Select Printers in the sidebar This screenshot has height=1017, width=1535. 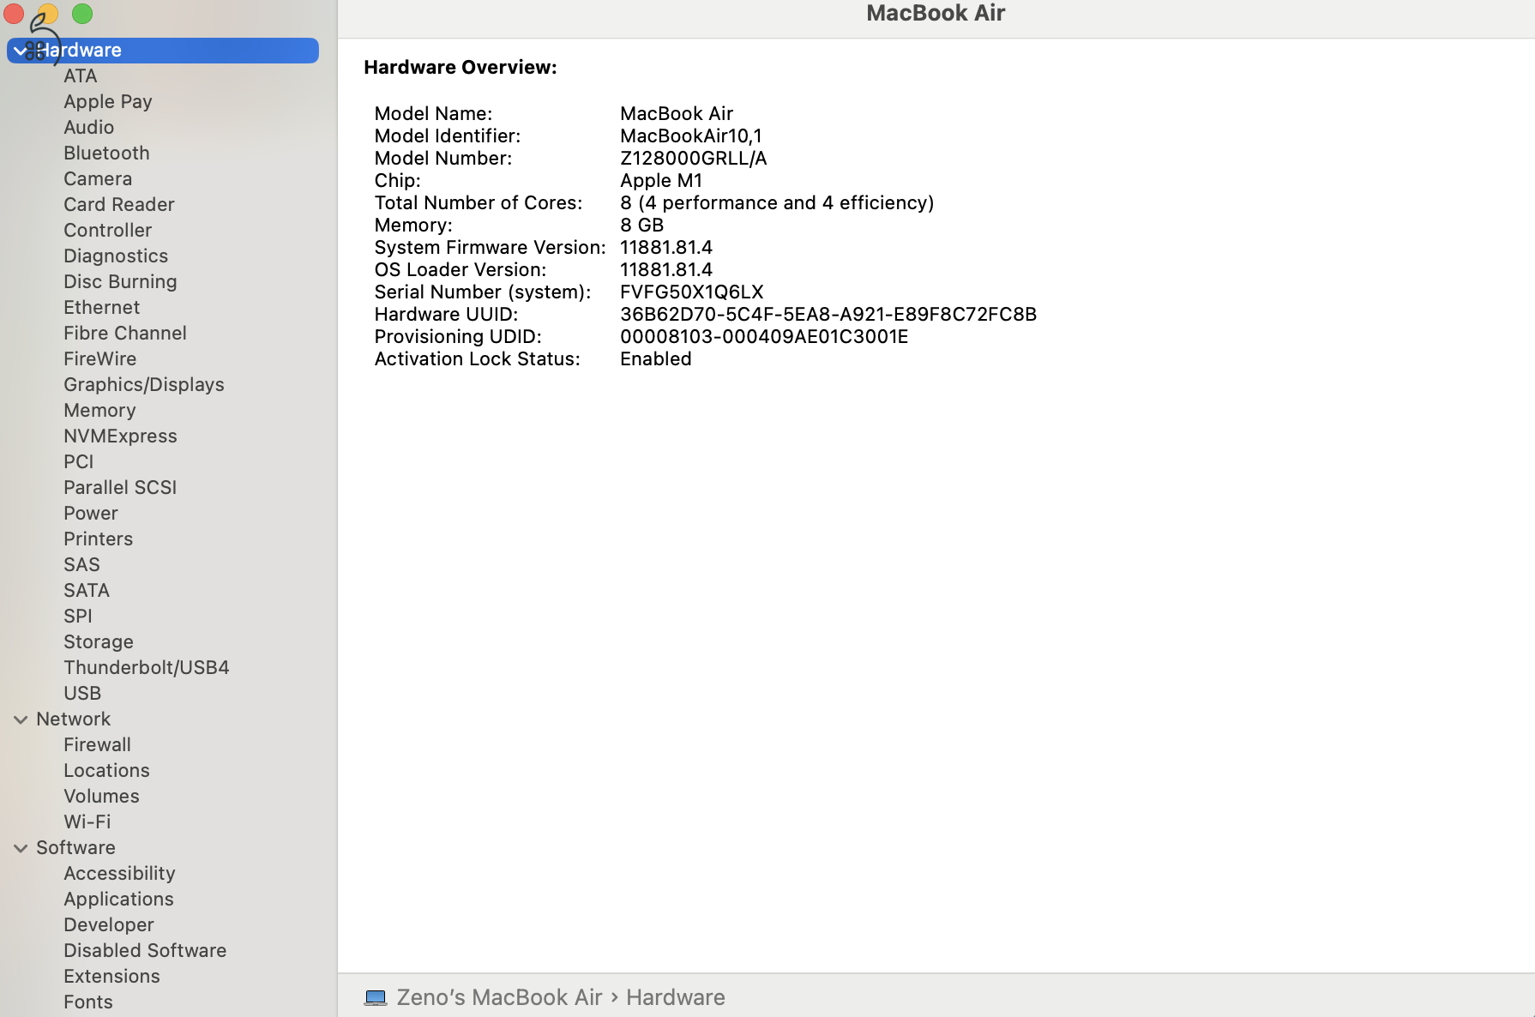[x=98, y=539]
